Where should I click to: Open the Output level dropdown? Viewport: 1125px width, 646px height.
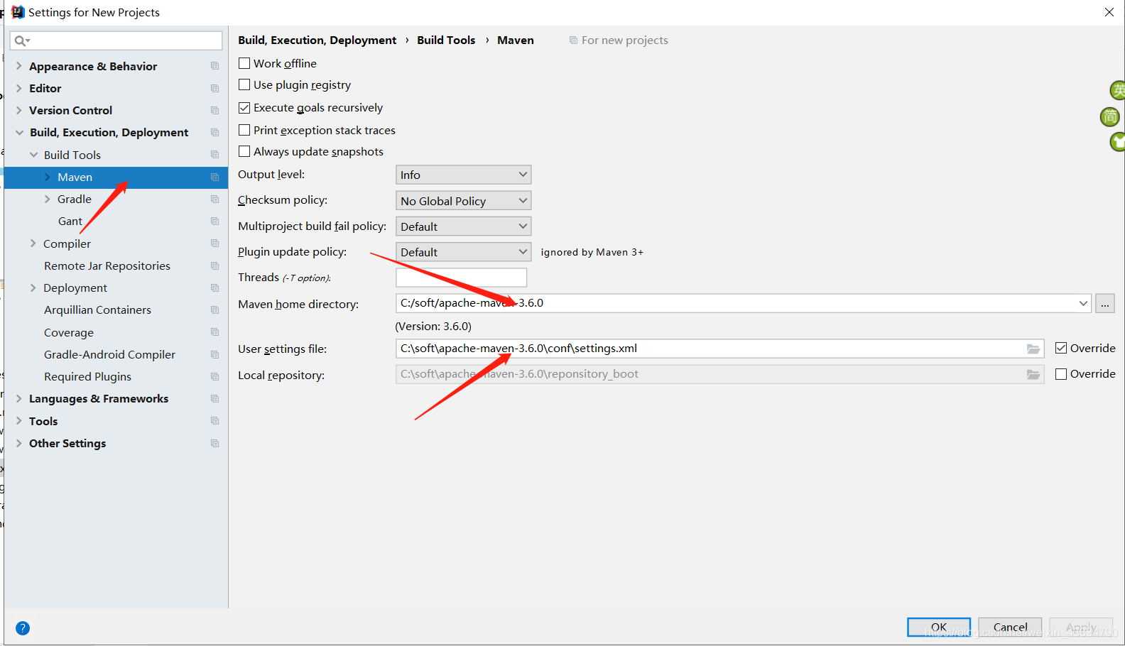point(463,175)
